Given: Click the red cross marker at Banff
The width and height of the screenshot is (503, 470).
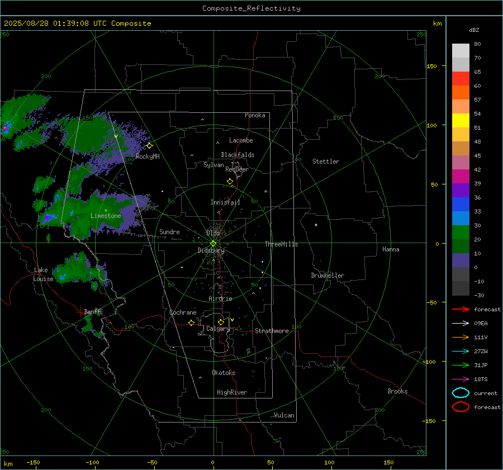Looking at the screenshot, I should (80, 312).
